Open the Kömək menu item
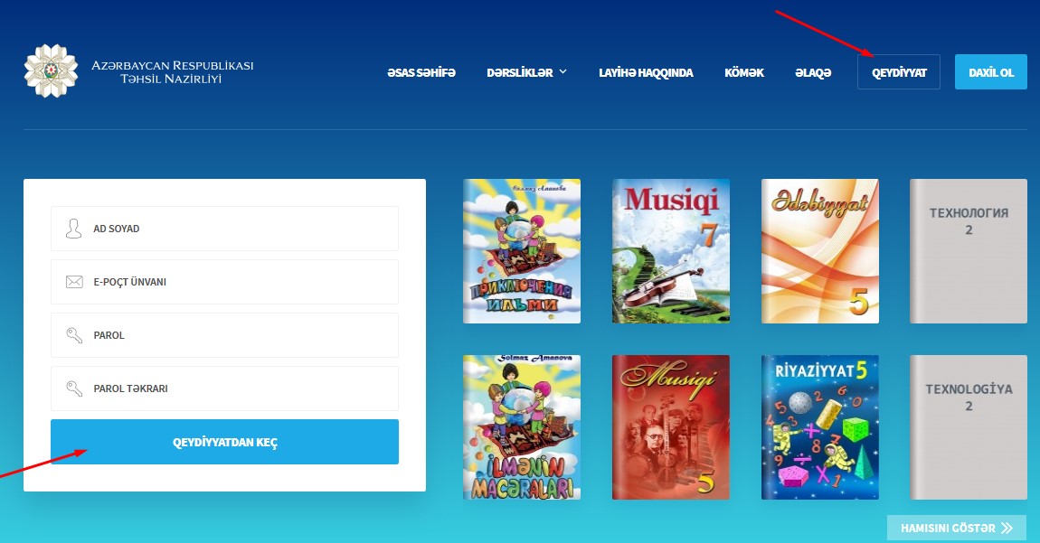The image size is (1040, 543). coord(743,72)
